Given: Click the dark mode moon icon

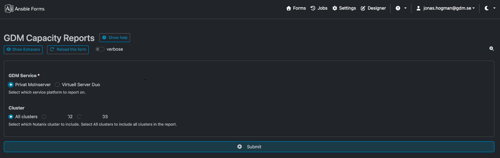Looking at the screenshot, I should coord(487,8).
